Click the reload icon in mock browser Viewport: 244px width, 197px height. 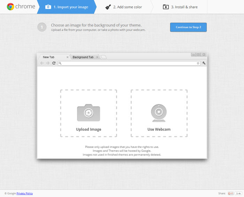[54, 63]
